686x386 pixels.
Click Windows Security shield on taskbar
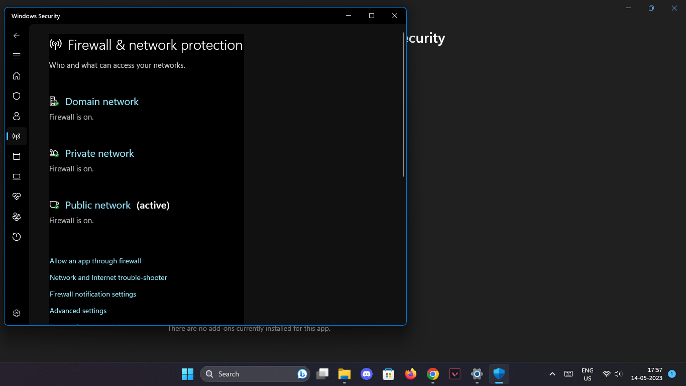coord(499,374)
